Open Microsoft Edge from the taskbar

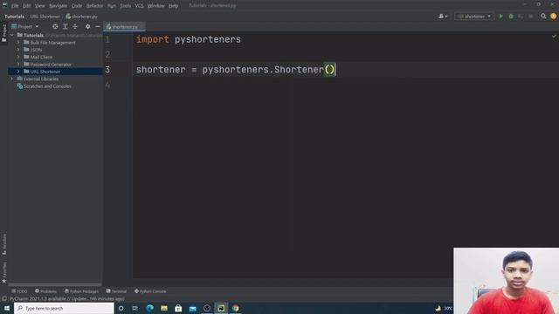(149, 308)
